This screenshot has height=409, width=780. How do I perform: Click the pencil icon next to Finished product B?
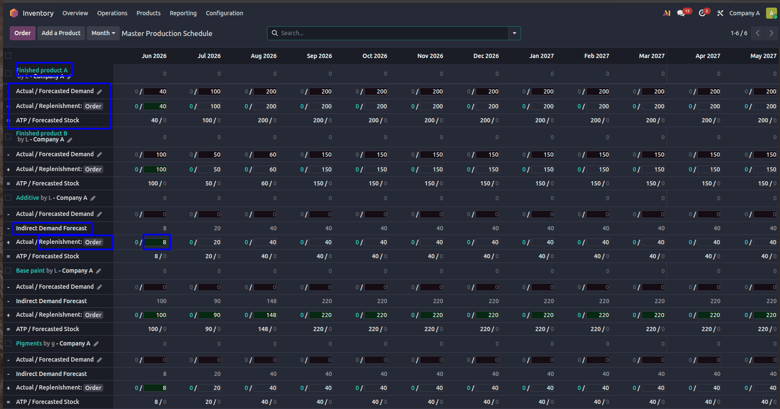point(70,140)
